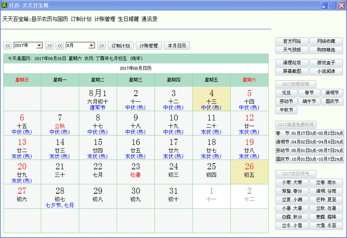The height and width of the screenshot is (238, 347).
Task: Click the next year double-arrow button
Action: 49,46
